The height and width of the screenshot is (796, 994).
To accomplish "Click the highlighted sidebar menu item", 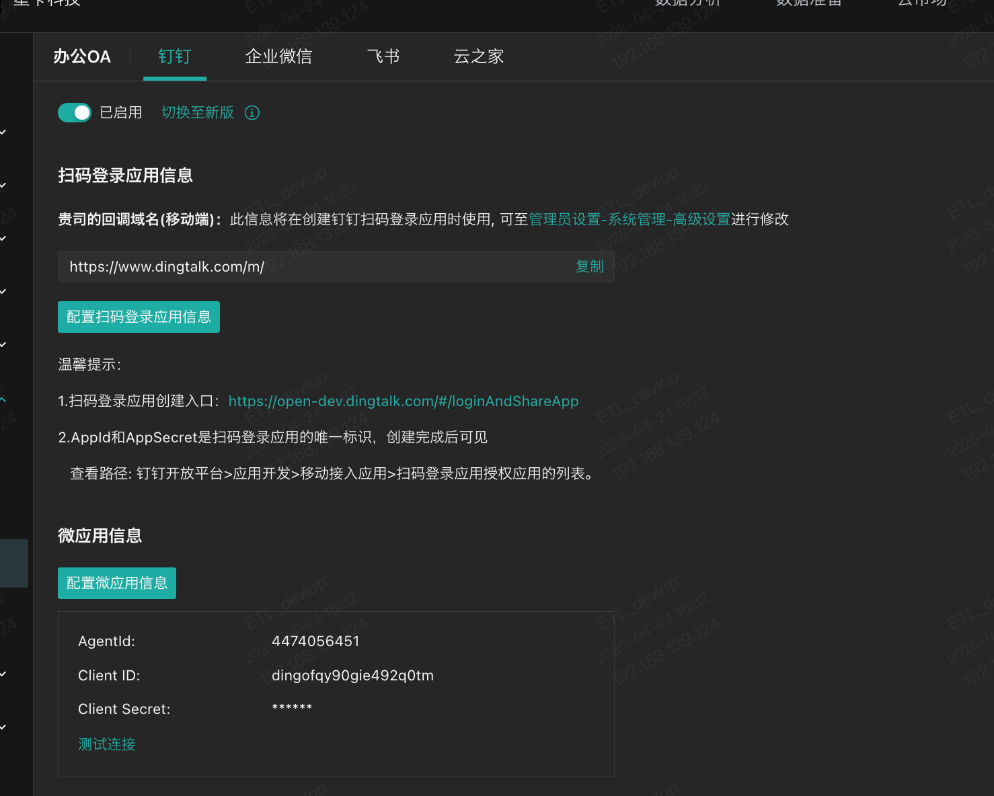I will click(x=14, y=563).
